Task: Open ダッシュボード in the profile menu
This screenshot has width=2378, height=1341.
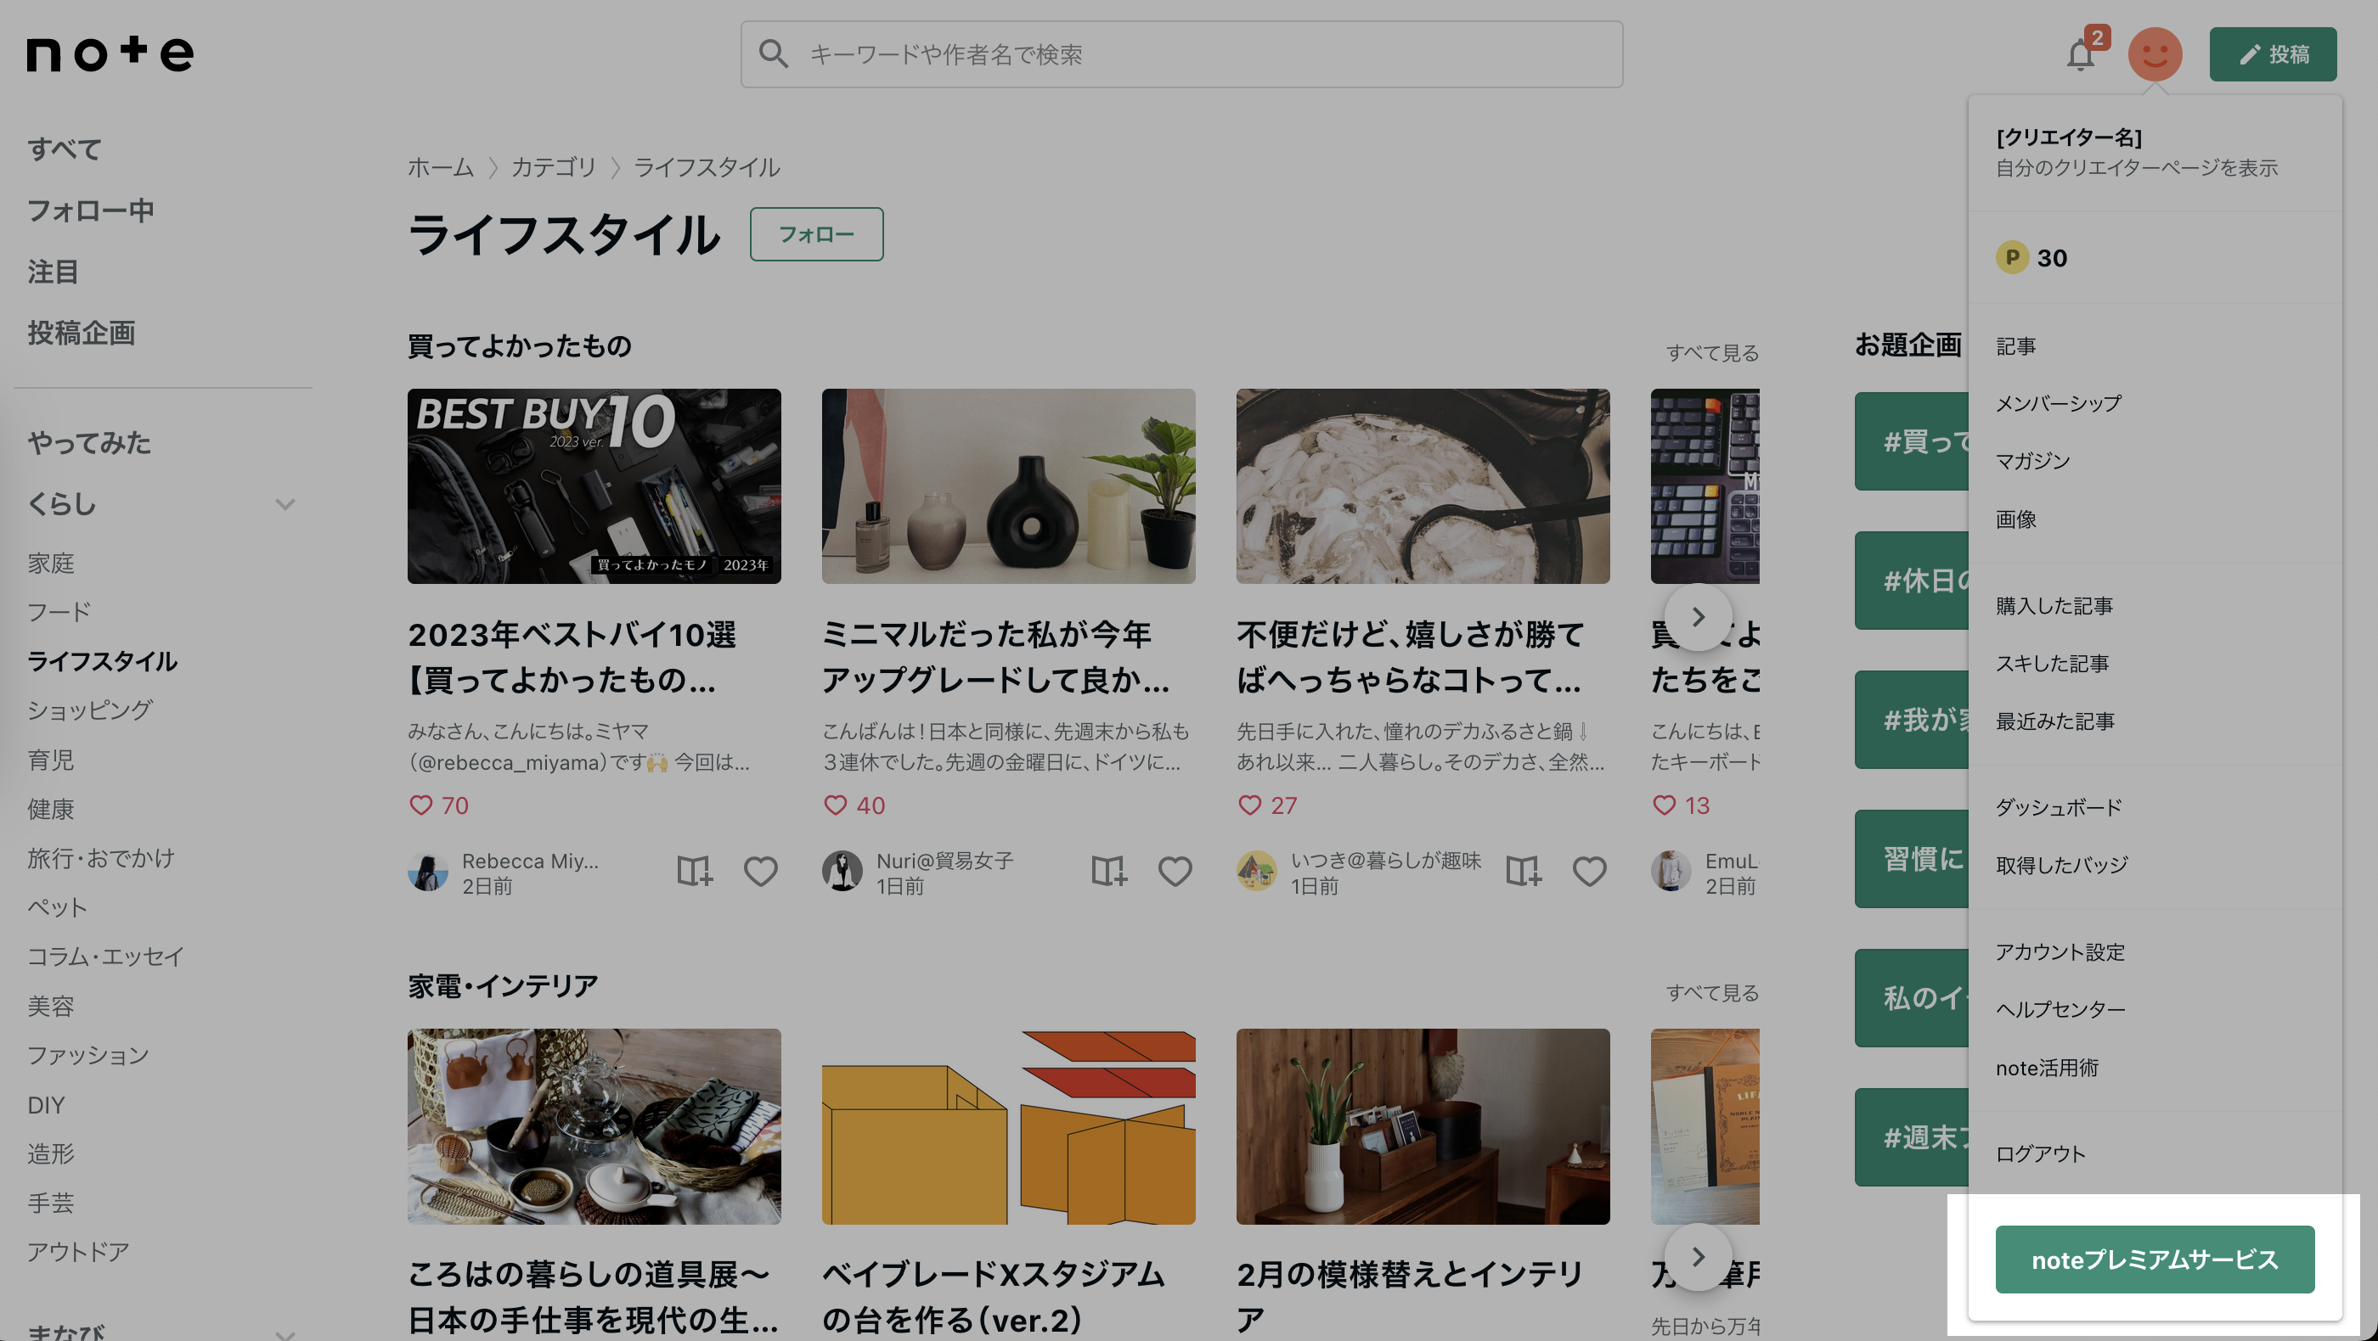Action: click(2060, 807)
